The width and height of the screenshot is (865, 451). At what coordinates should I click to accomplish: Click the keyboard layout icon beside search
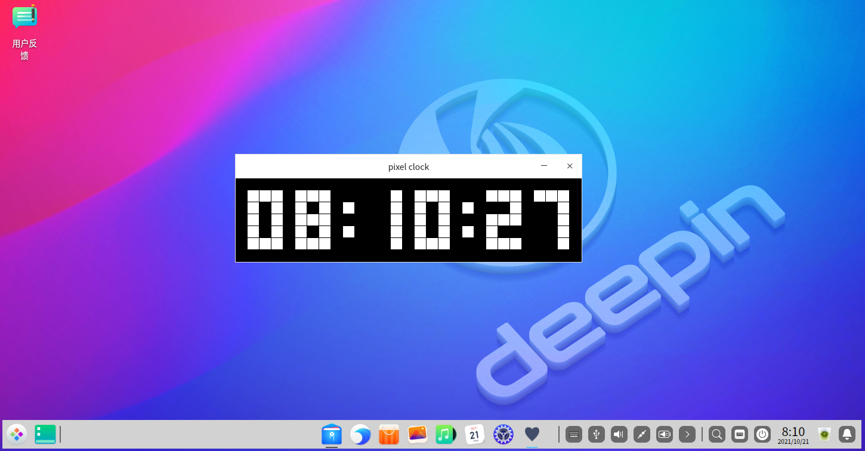(x=740, y=434)
